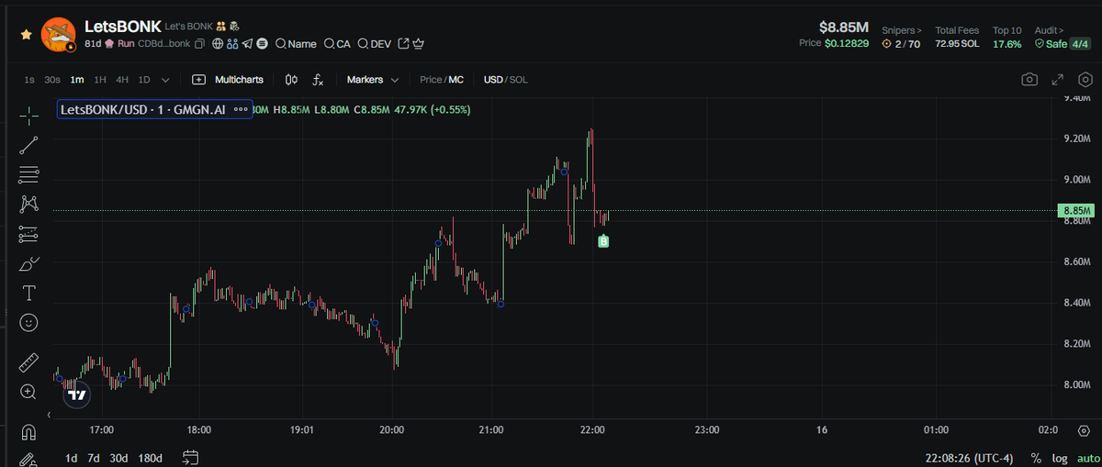Viewport: 1102px width, 467px height.
Task: Select the crosshair cursor tool
Action: click(28, 115)
